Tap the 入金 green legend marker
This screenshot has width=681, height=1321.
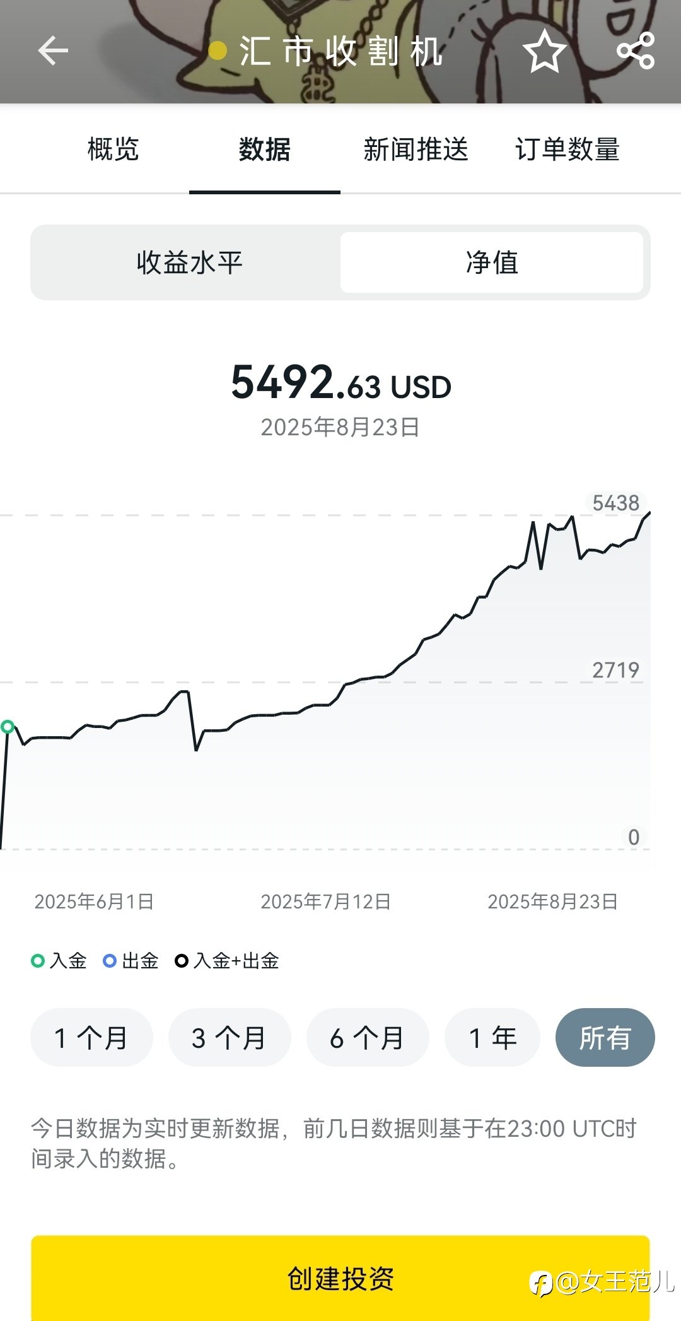(38, 961)
